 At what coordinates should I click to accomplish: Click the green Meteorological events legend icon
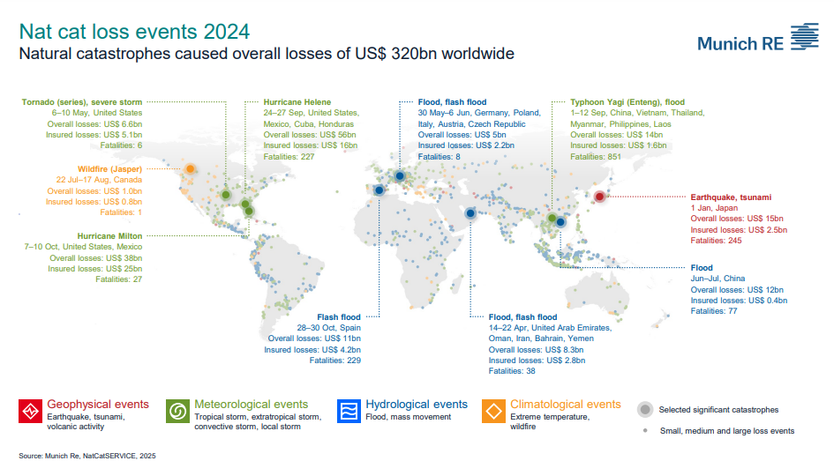[177, 412]
